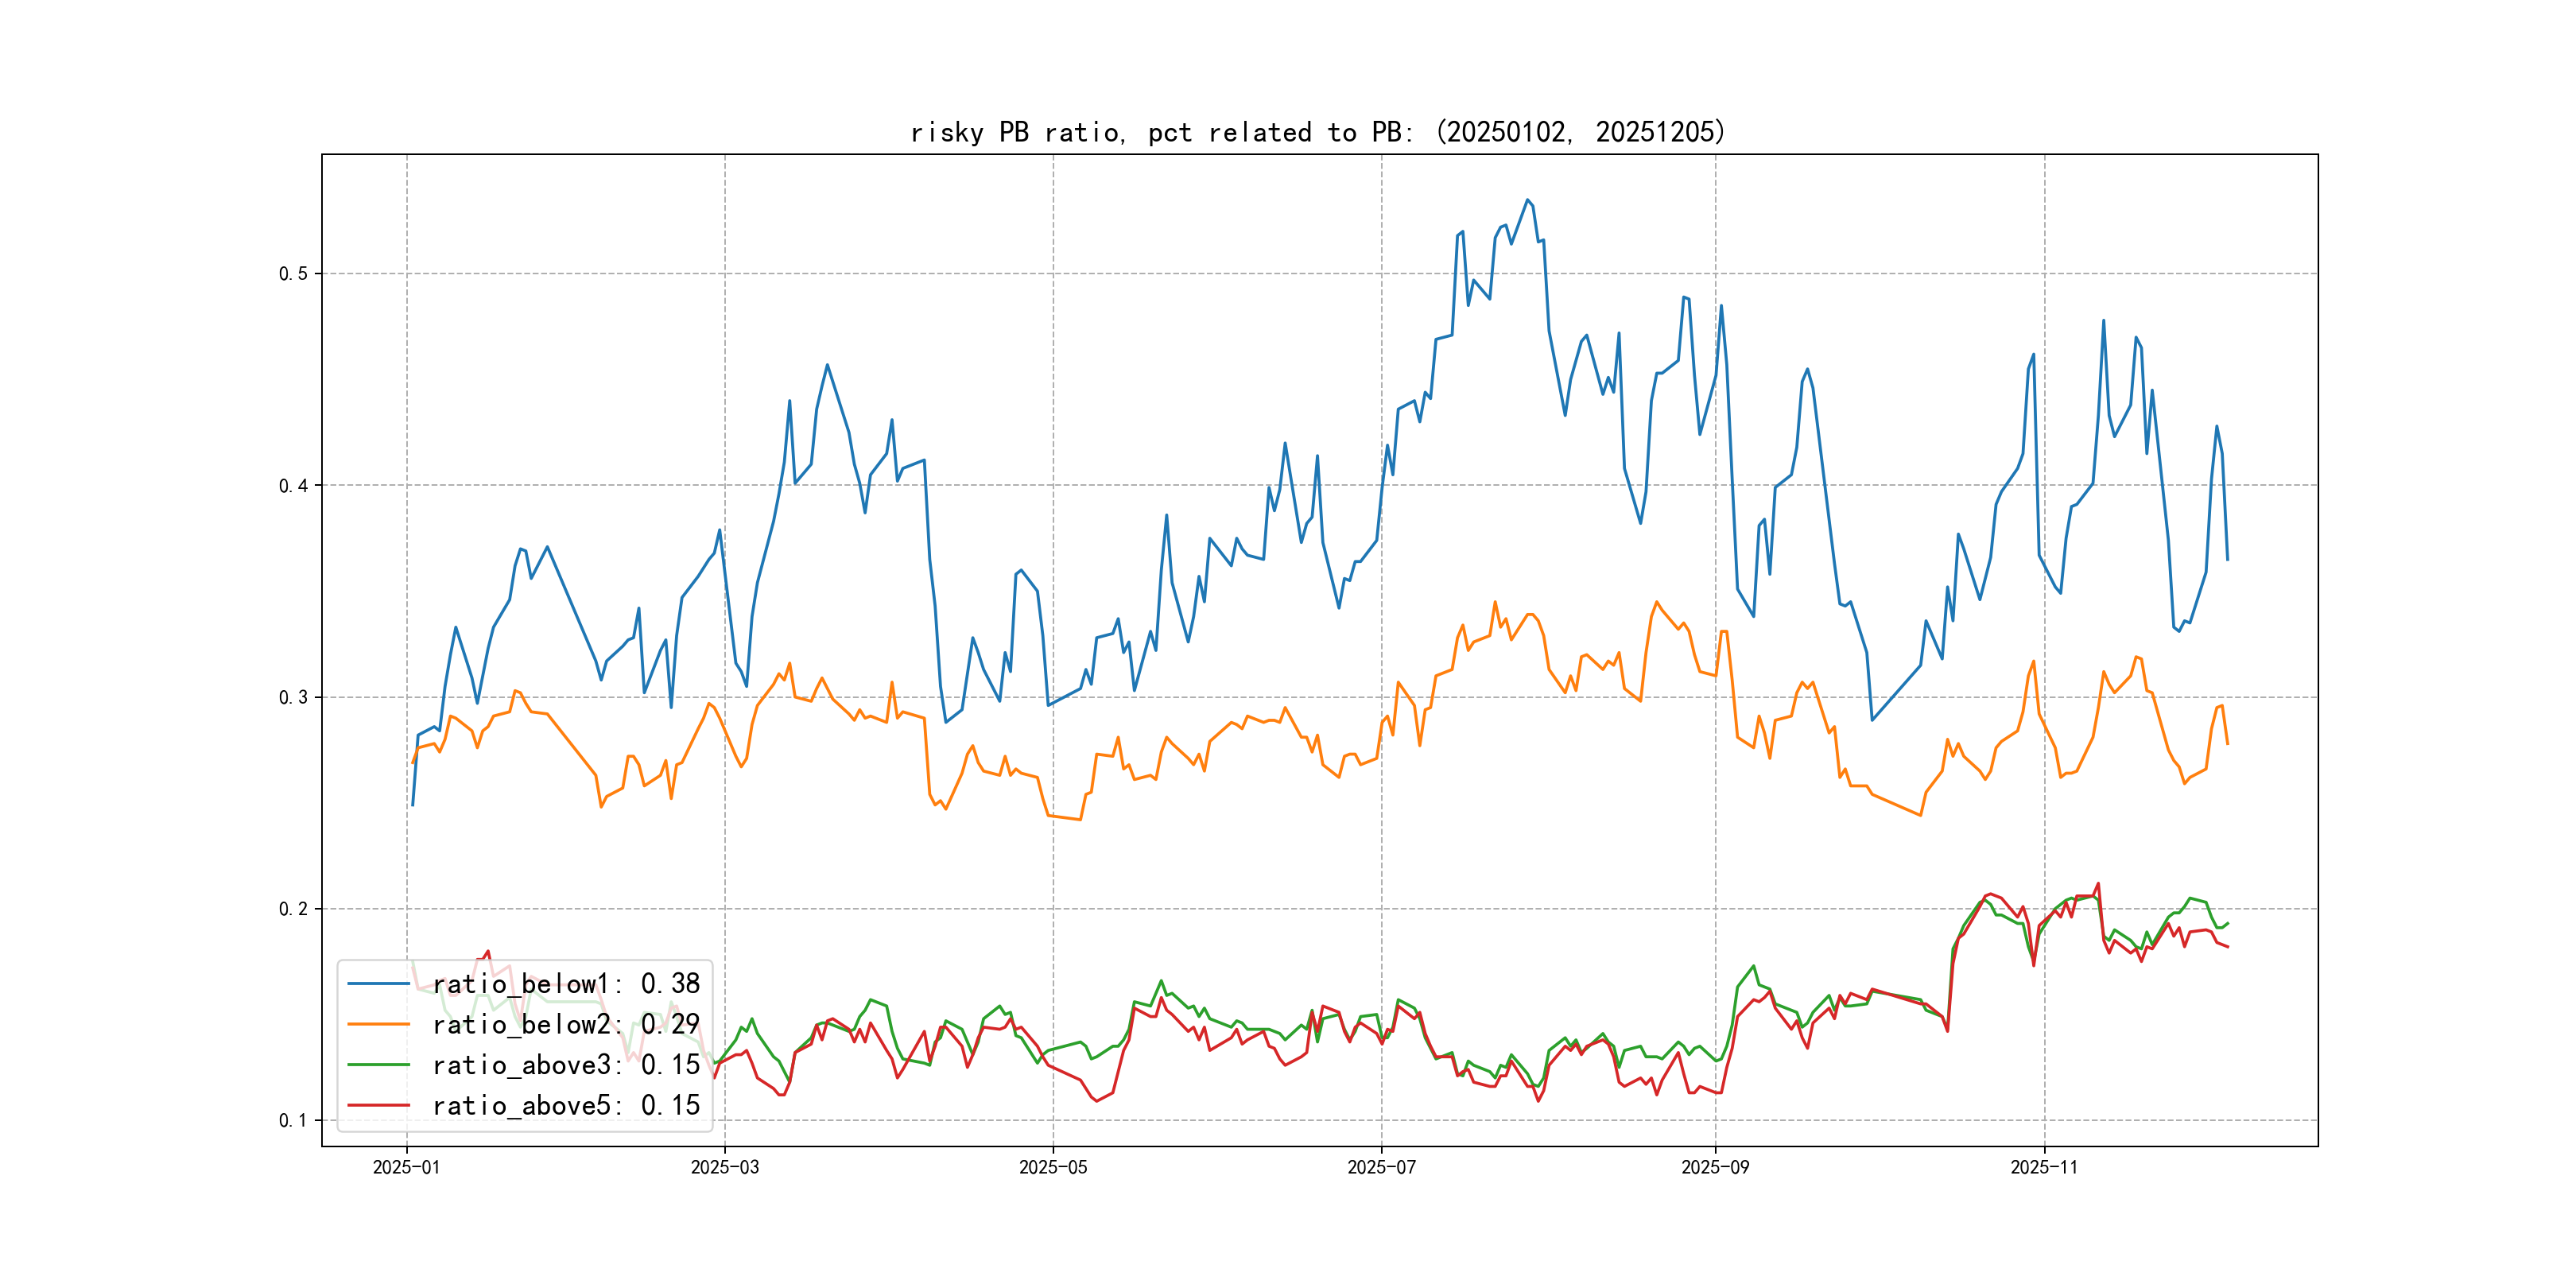
Task: Select the 'ratio_below1: 0.38' legend label
Action: [x=566, y=984]
